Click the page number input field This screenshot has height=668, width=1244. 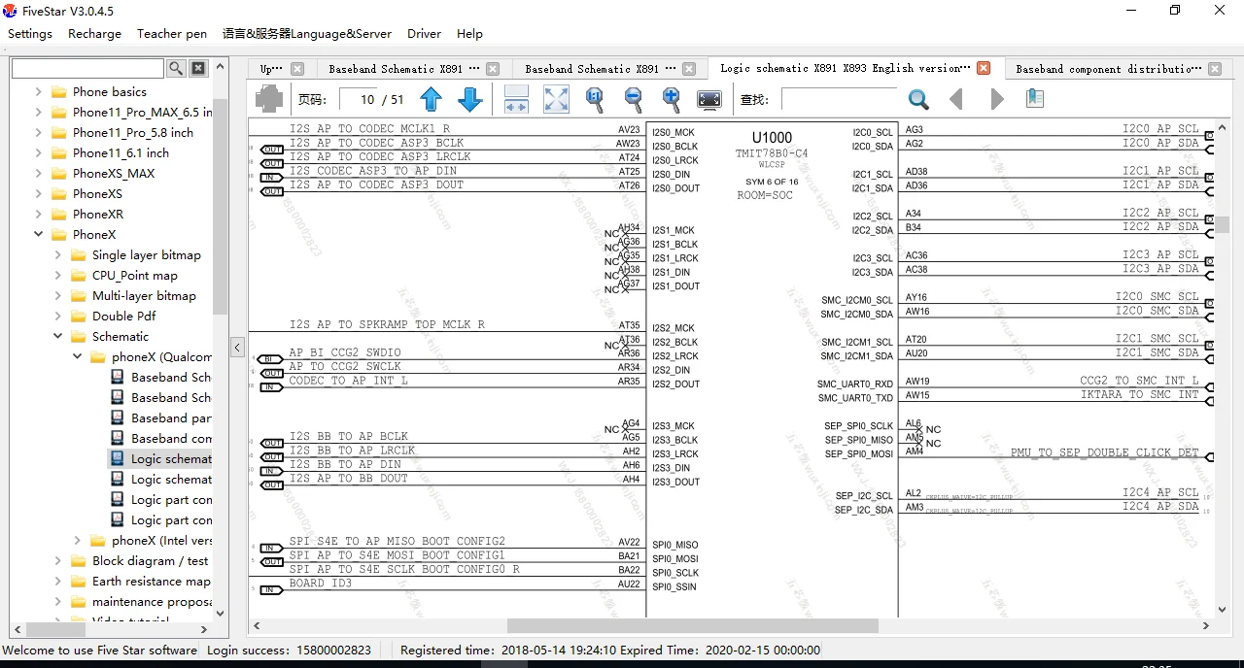359,99
